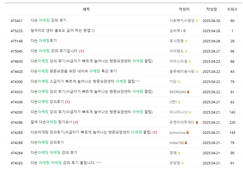Click the star icon beside 미미랜드
Screen dimensions: 243x174
click(x=186, y=51)
